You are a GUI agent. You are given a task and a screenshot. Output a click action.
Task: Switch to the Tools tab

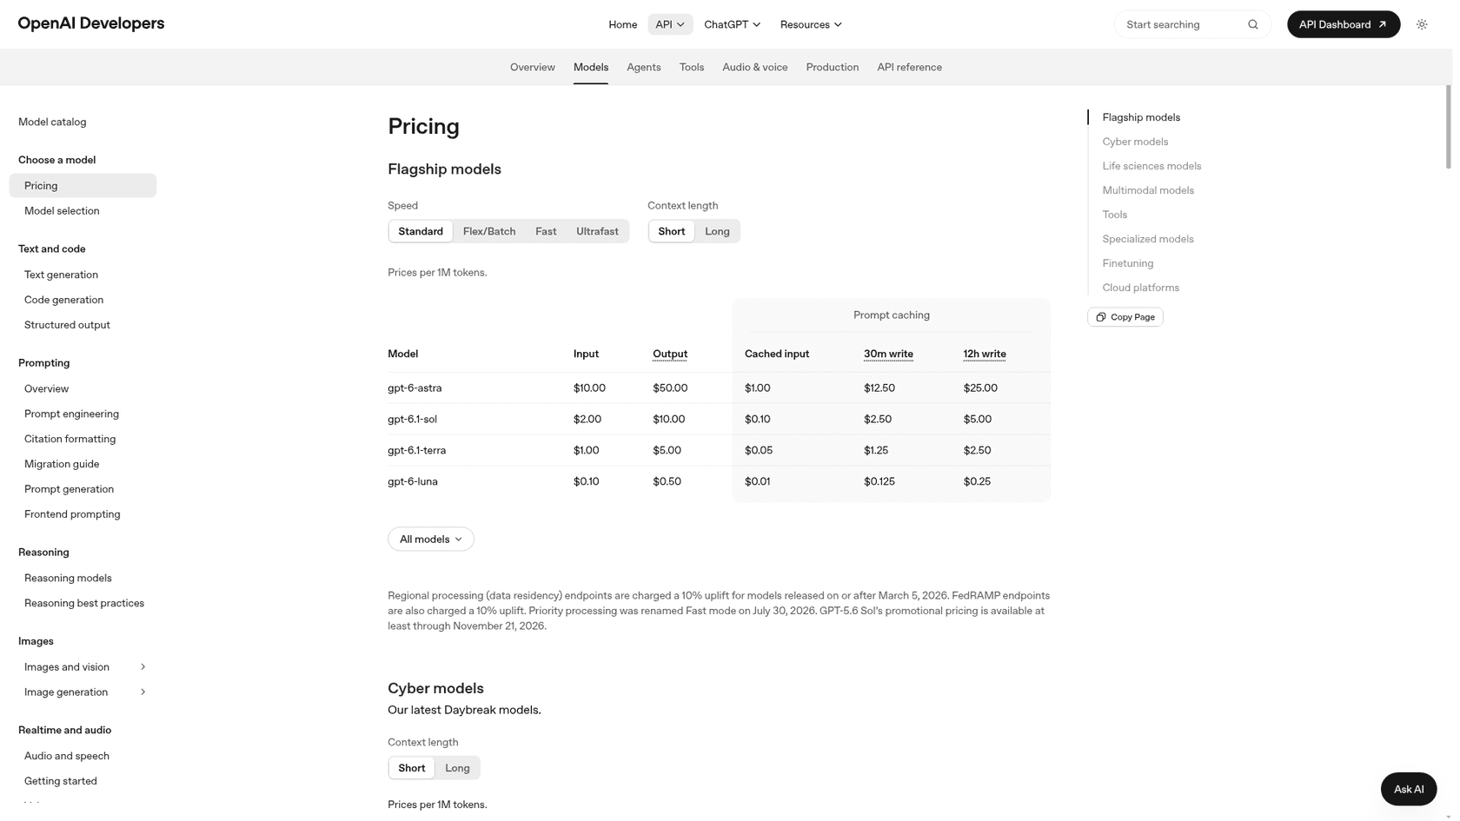click(x=692, y=67)
